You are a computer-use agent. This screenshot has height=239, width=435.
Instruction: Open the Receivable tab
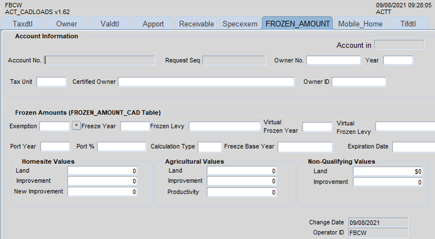pos(196,24)
